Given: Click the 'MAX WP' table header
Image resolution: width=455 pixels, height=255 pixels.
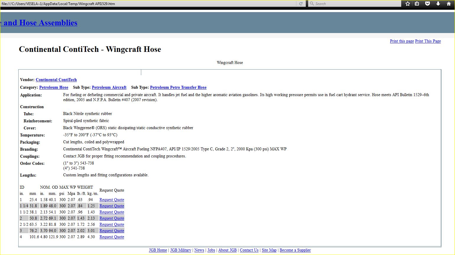Looking at the screenshot, I should [68, 187].
